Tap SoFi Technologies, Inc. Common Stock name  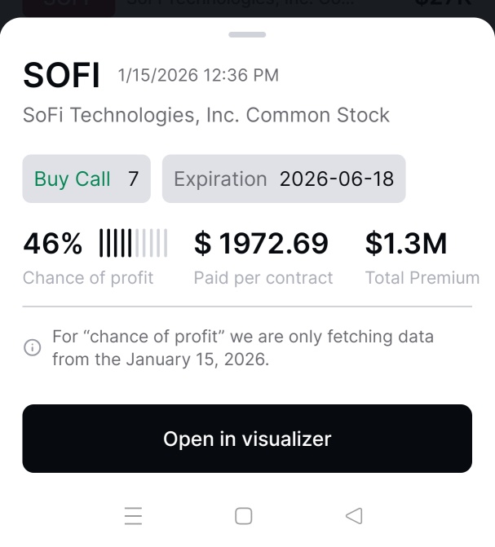(206, 116)
